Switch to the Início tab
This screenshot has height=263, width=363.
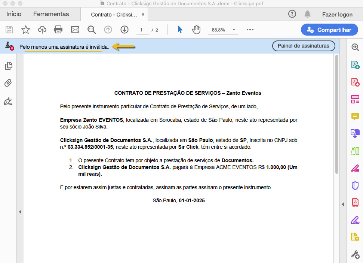pyautogui.click(x=14, y=14)
